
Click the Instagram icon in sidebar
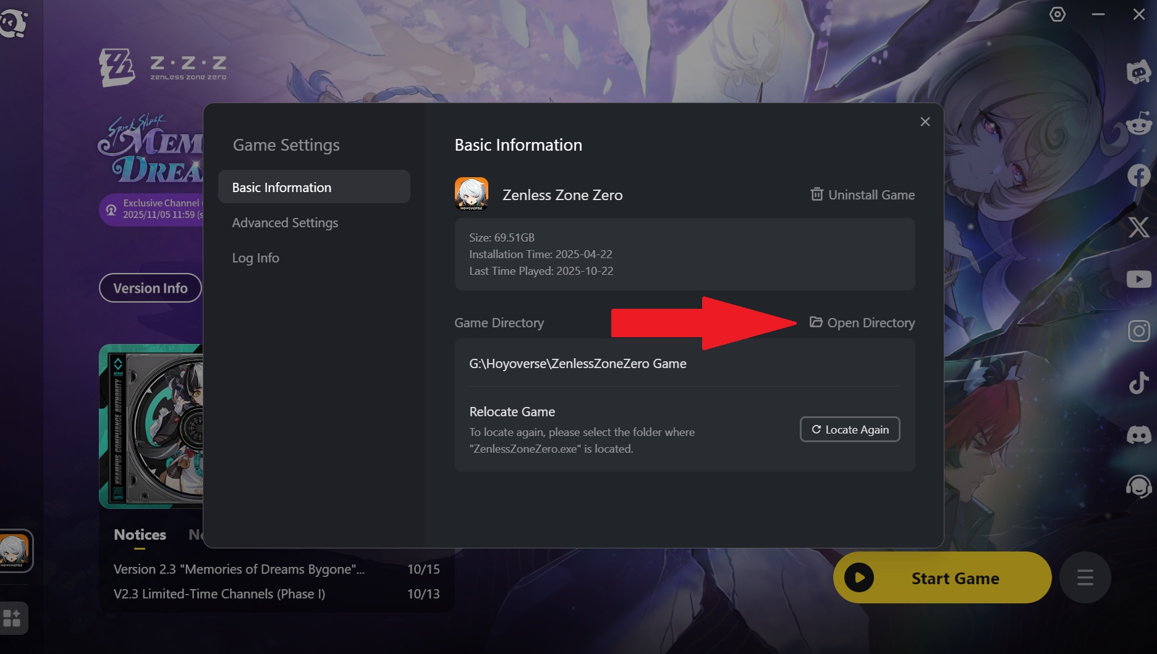[x=1138, y=331]
